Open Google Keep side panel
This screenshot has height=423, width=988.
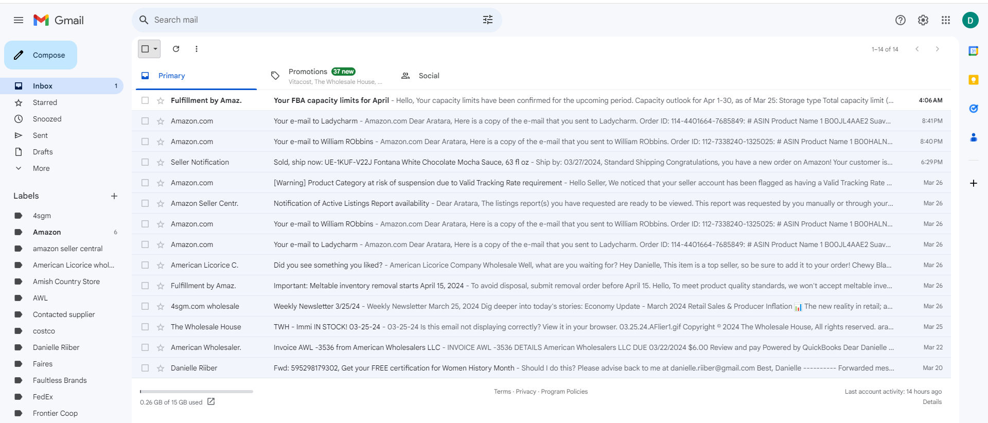[x=974, y=80]
